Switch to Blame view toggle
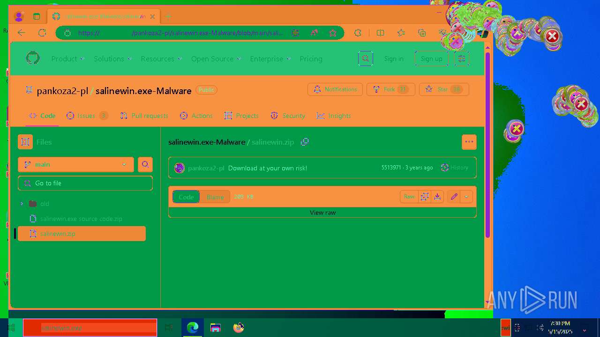 click(215, 197)
